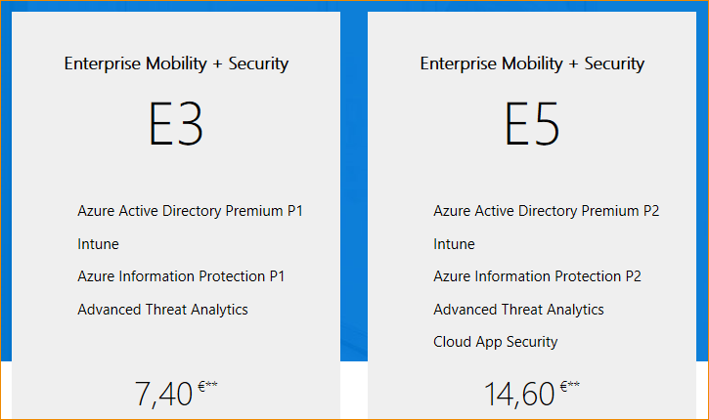Select Advanced Threat Analytics under E3
The width and height of the screenshot is (709, 420).
tap(162, 310)
